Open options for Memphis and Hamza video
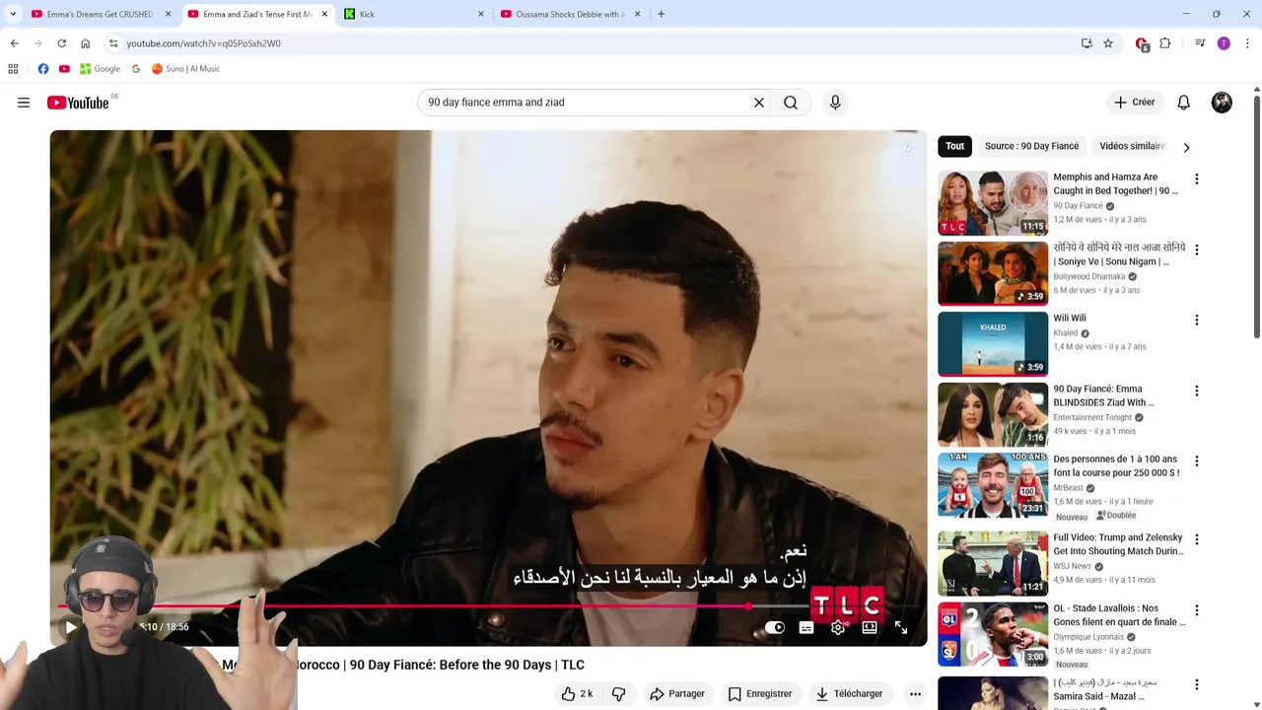The width and height of the screenshot is (1262, 710). coord(1197,179)
